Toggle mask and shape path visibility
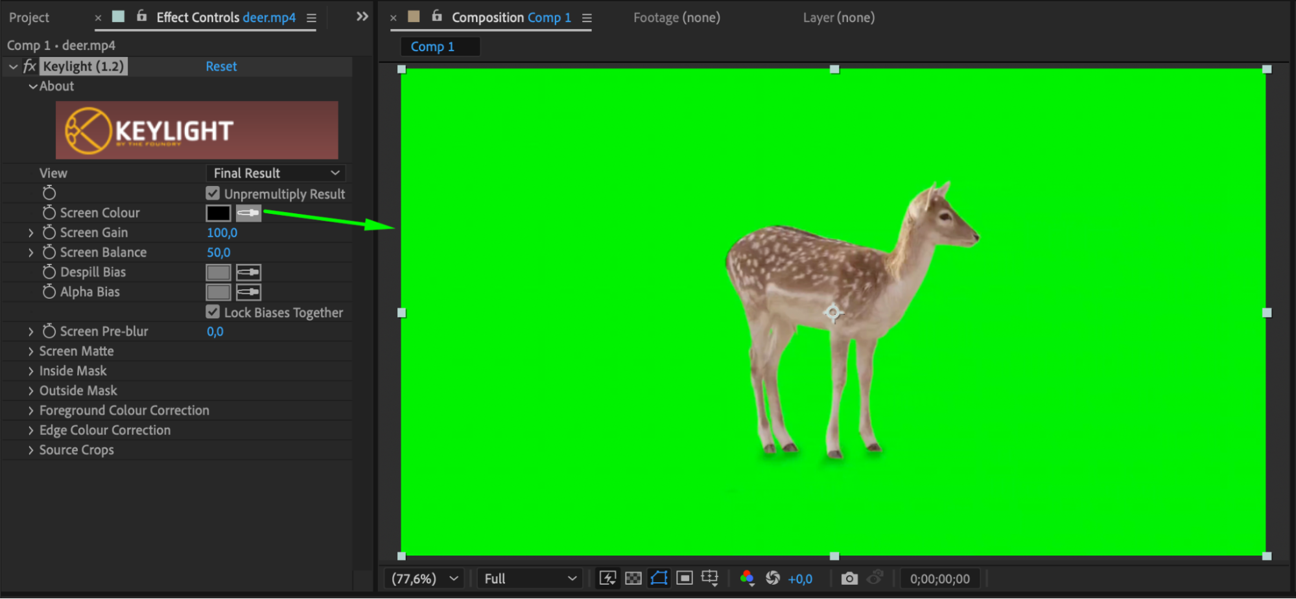1296x599 pixels. [x=659, y=578]
